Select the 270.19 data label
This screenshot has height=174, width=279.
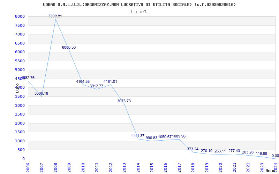click(x=206, y=151)
